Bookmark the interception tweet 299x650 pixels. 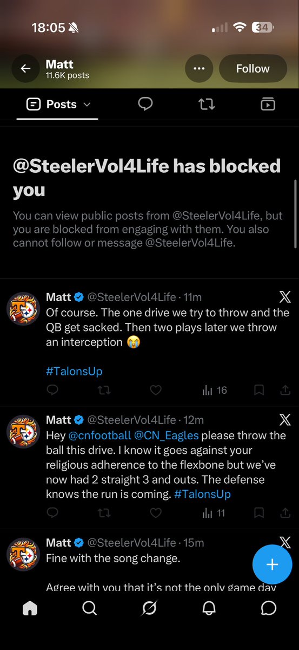coord(259,389)
